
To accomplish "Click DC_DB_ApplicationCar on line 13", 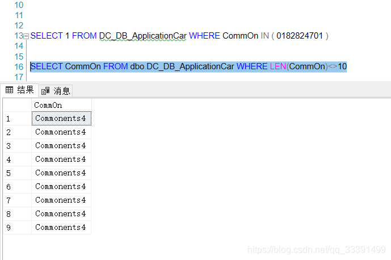I will pos(142,36).
